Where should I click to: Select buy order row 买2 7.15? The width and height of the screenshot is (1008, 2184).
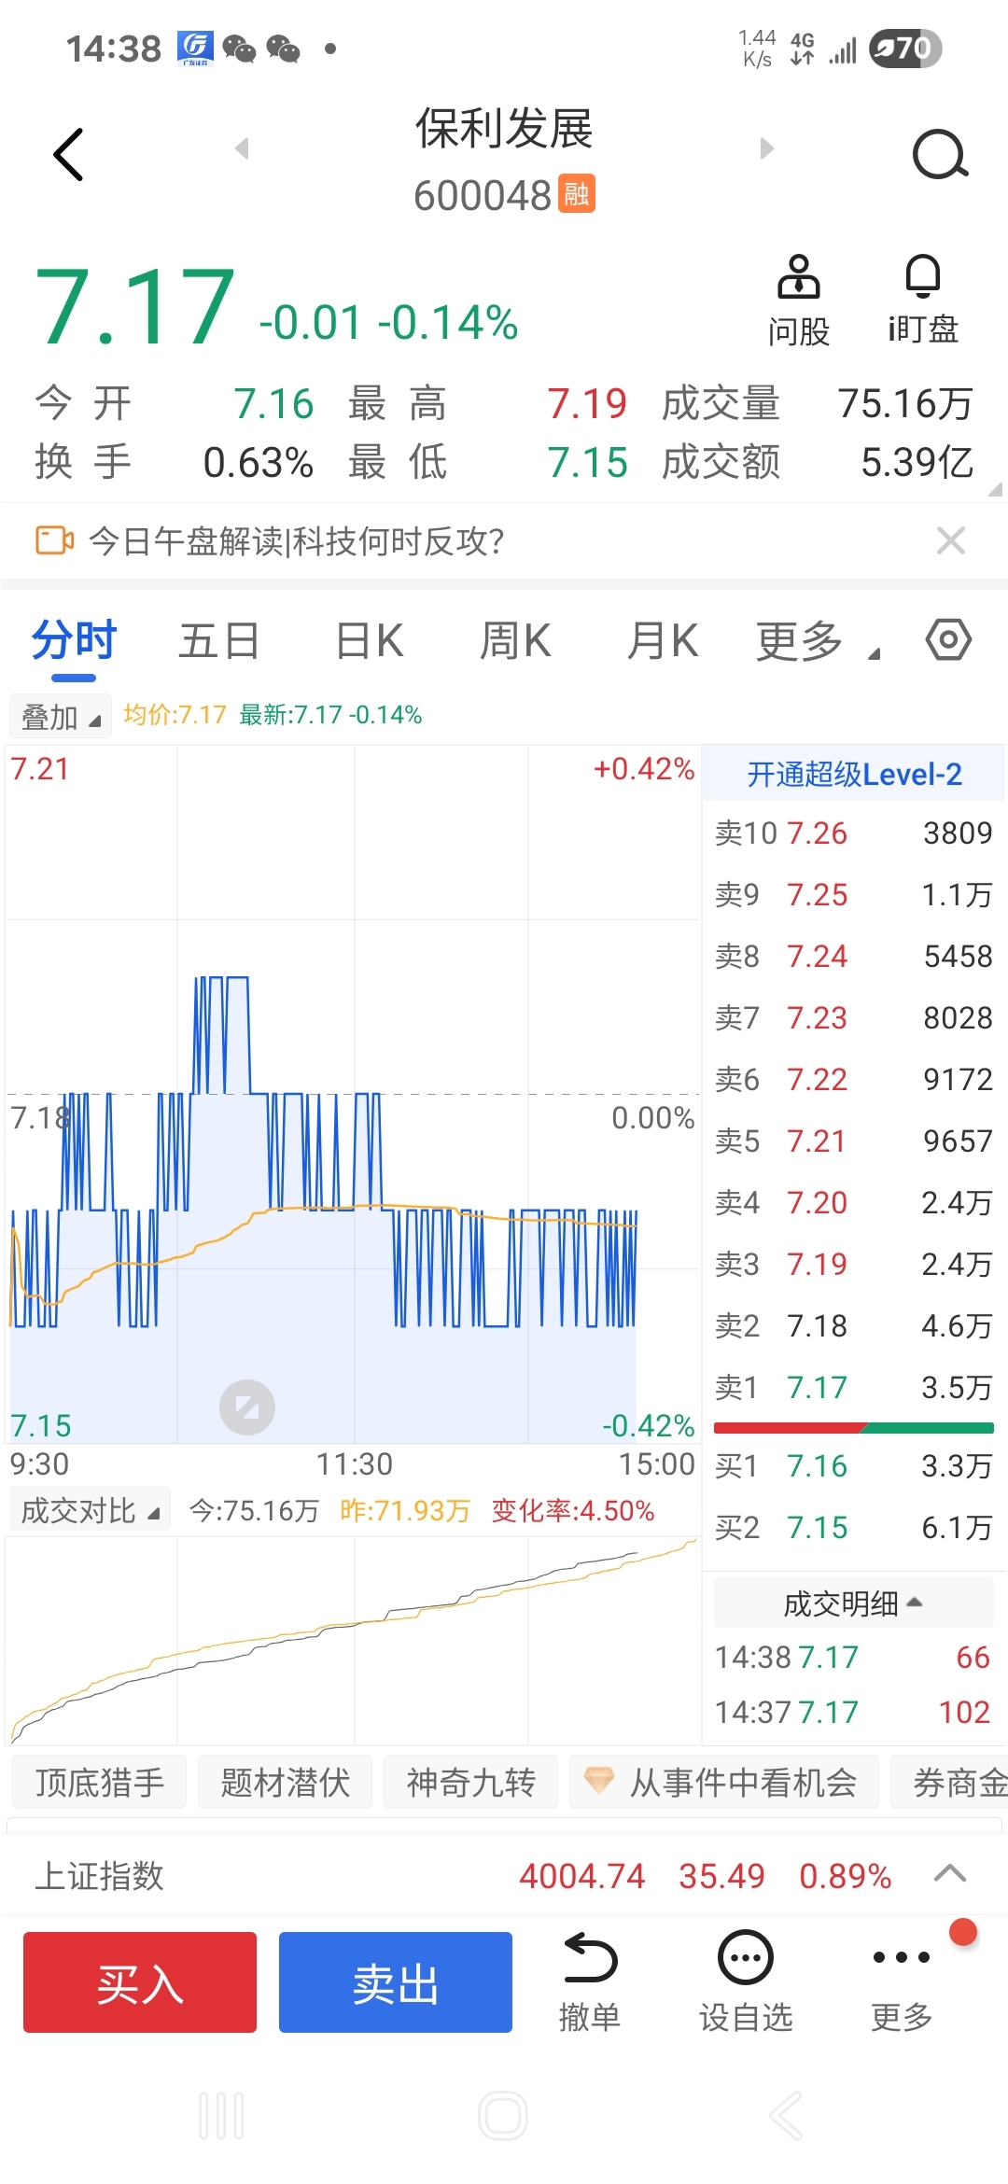pos(854,1527)
